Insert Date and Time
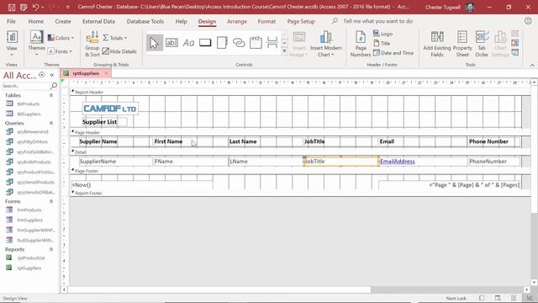The height and width of the screenshot is (303, 538). click(393, 53)
